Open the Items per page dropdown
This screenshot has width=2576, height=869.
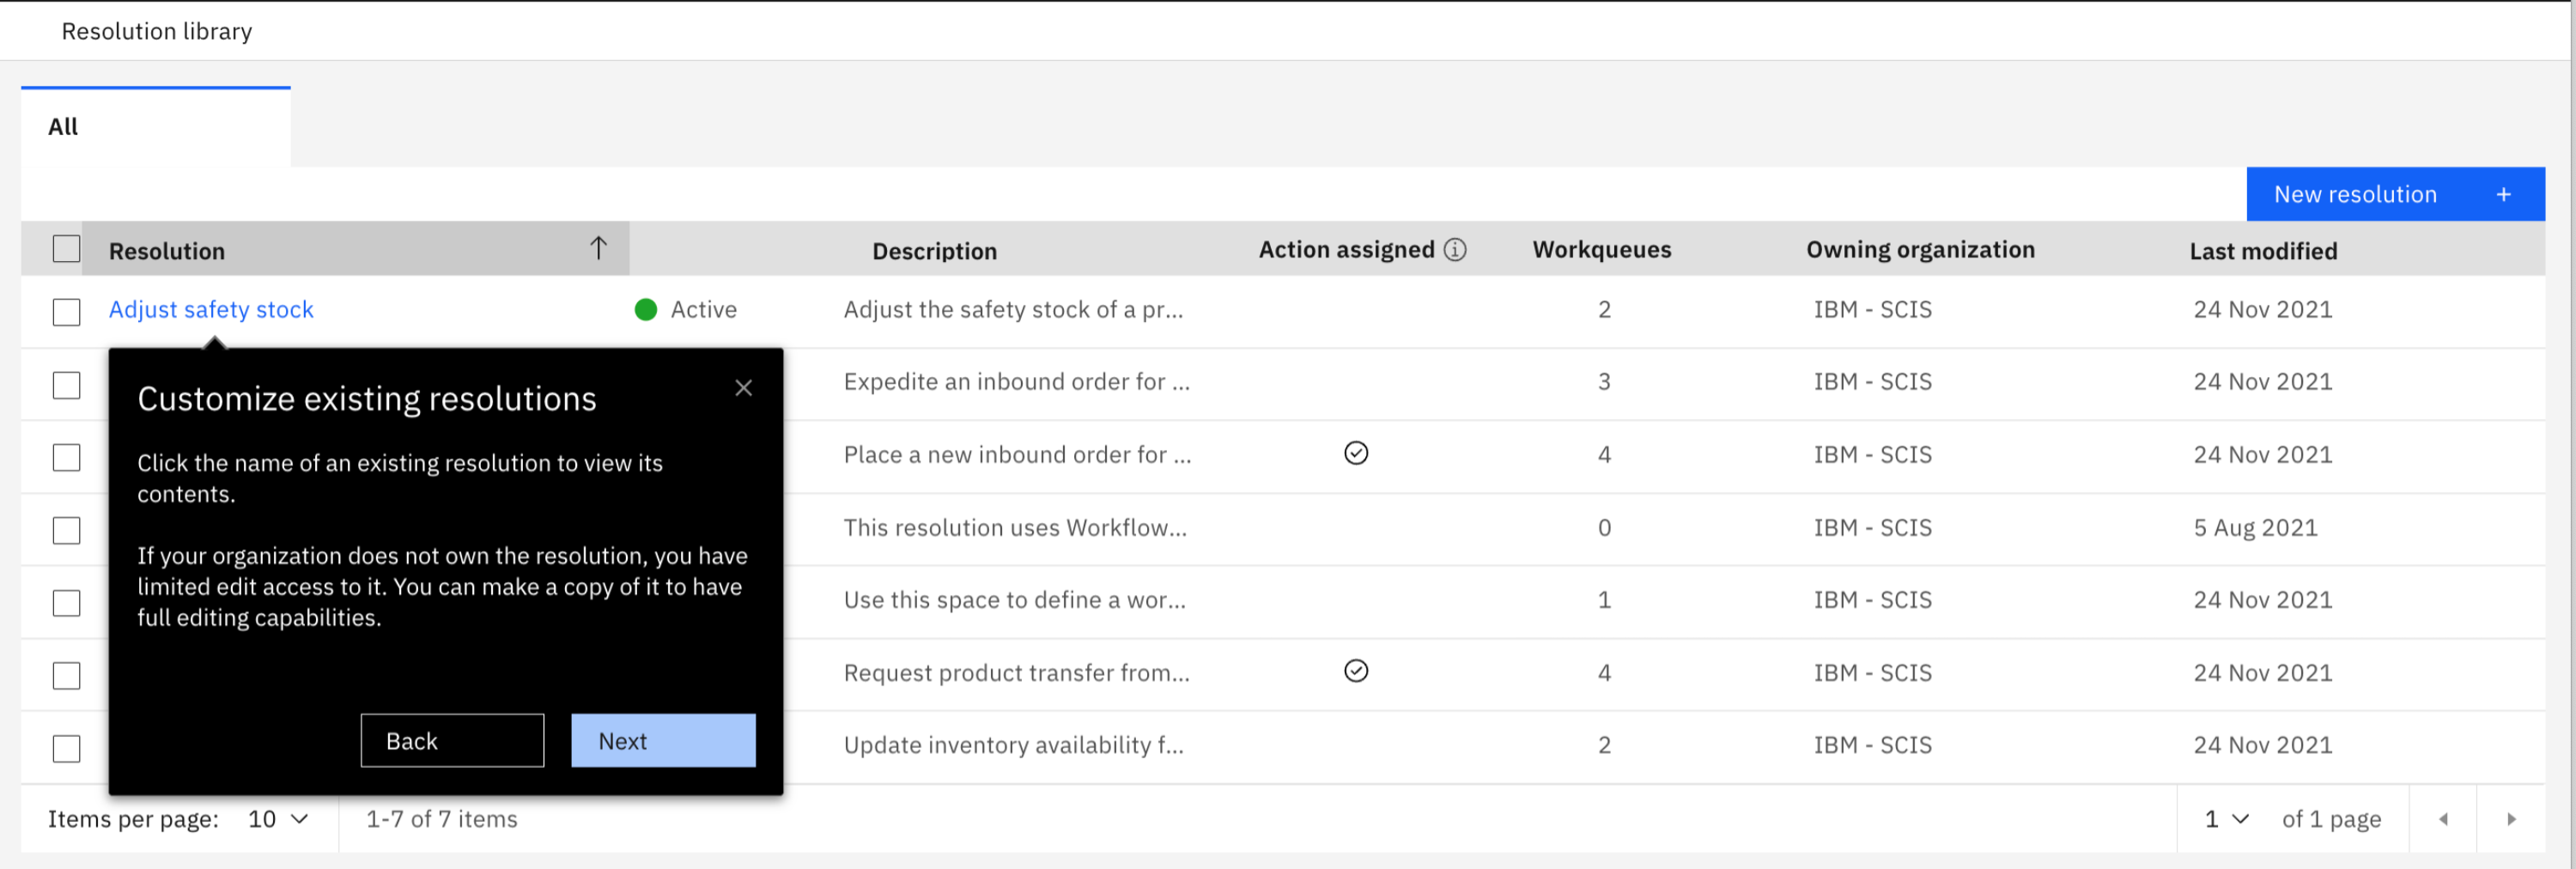tap(278, 819)
